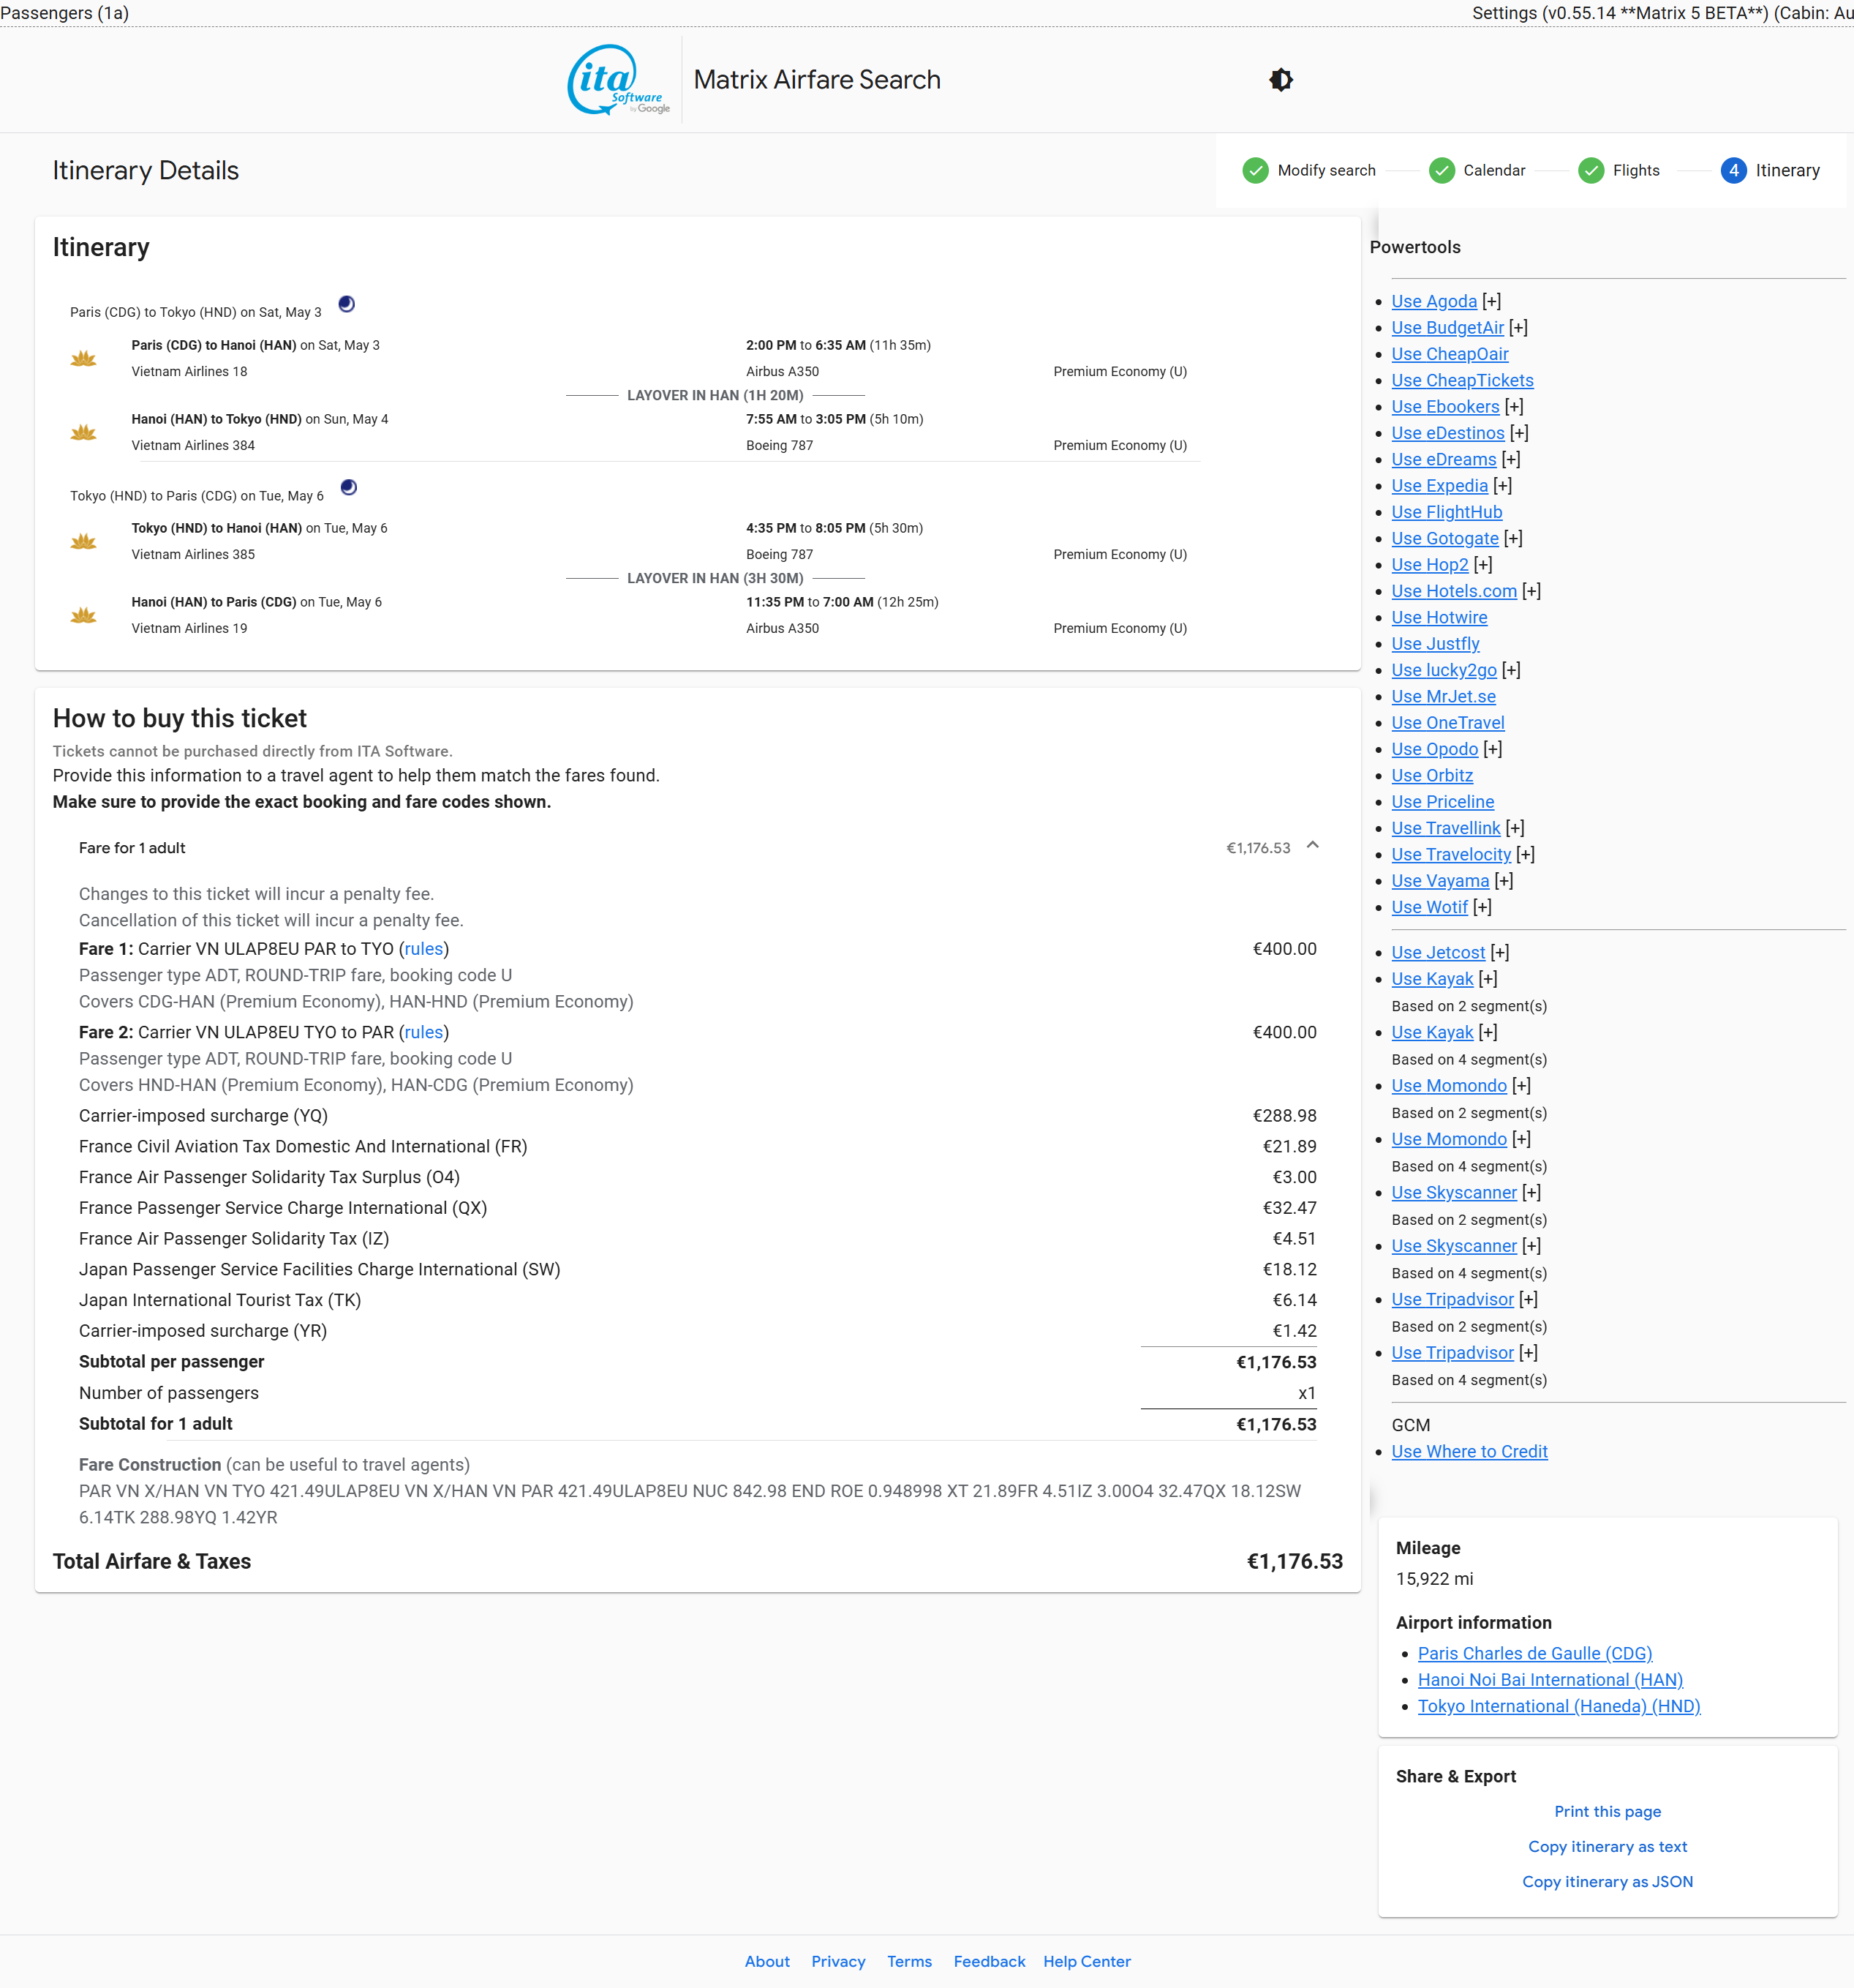The height and width of the screenshot is (1988, 1854).
Task: Expand [+] options next to Use Expedia
Action: coord(1502,485)
